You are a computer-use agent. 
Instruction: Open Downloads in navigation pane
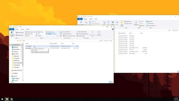click(17, 49)
